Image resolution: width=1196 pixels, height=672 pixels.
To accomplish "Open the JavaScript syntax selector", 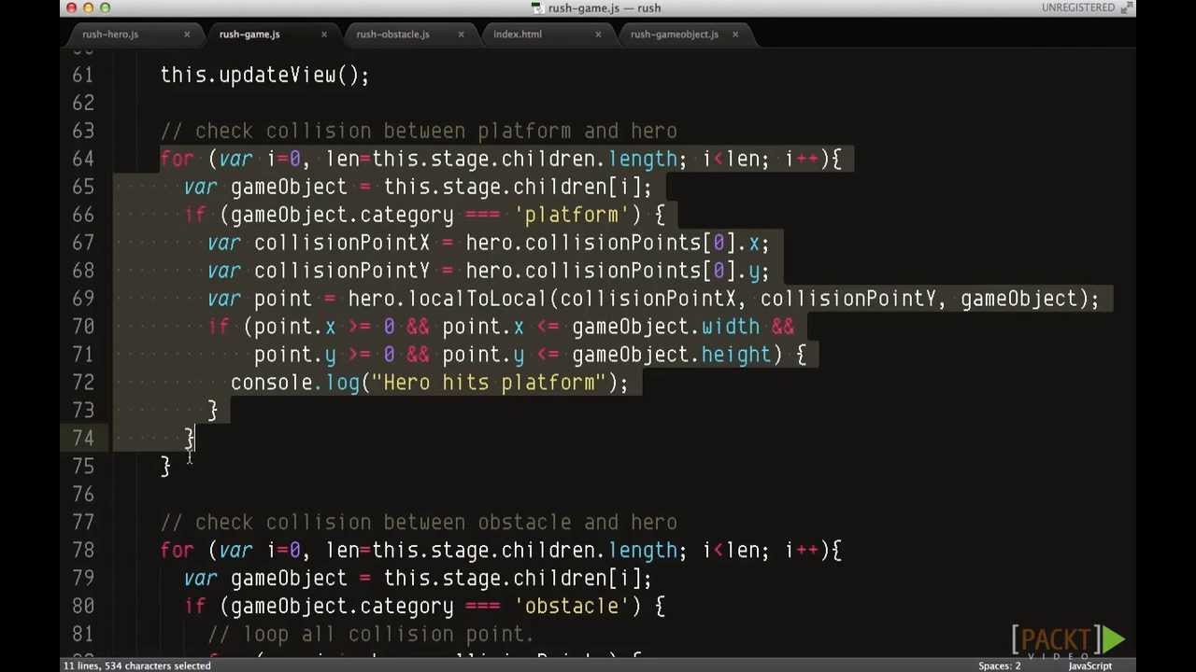I will coord(1089,665).
